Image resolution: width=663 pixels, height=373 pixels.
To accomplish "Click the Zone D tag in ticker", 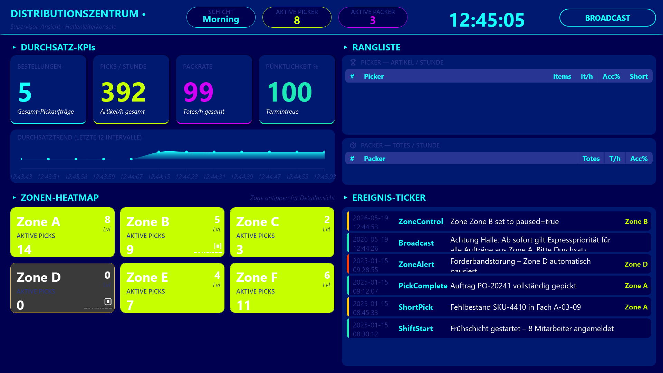I will pos(636,264).
